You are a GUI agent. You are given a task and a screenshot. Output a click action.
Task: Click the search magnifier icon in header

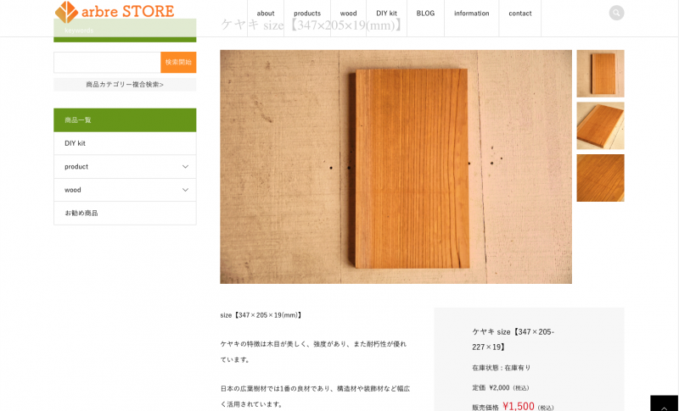pyautogui.click(x=616, y=13)
